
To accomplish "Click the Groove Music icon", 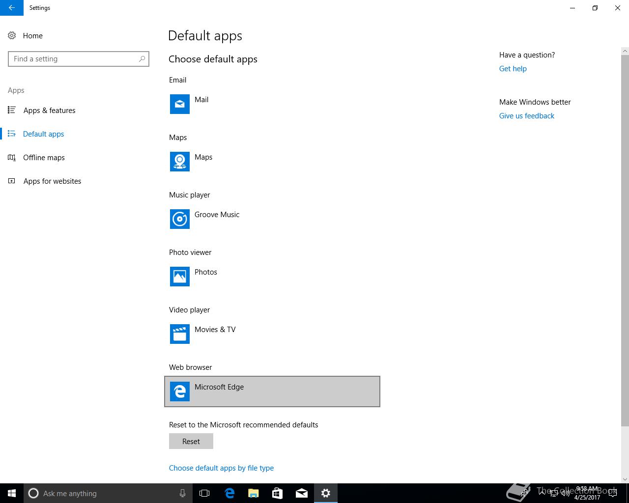I will pyautogui.click(x=180, y=219).
